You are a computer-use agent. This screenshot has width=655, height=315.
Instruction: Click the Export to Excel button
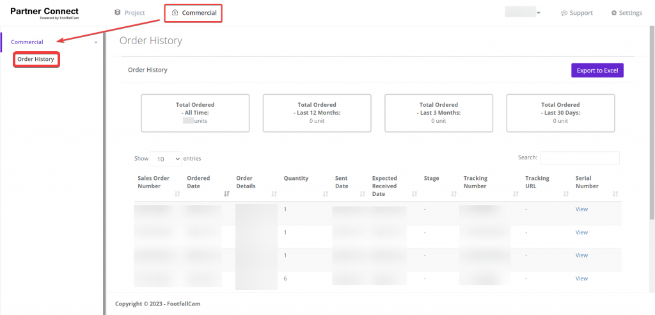pyautogui.click(x=597, y=70)
